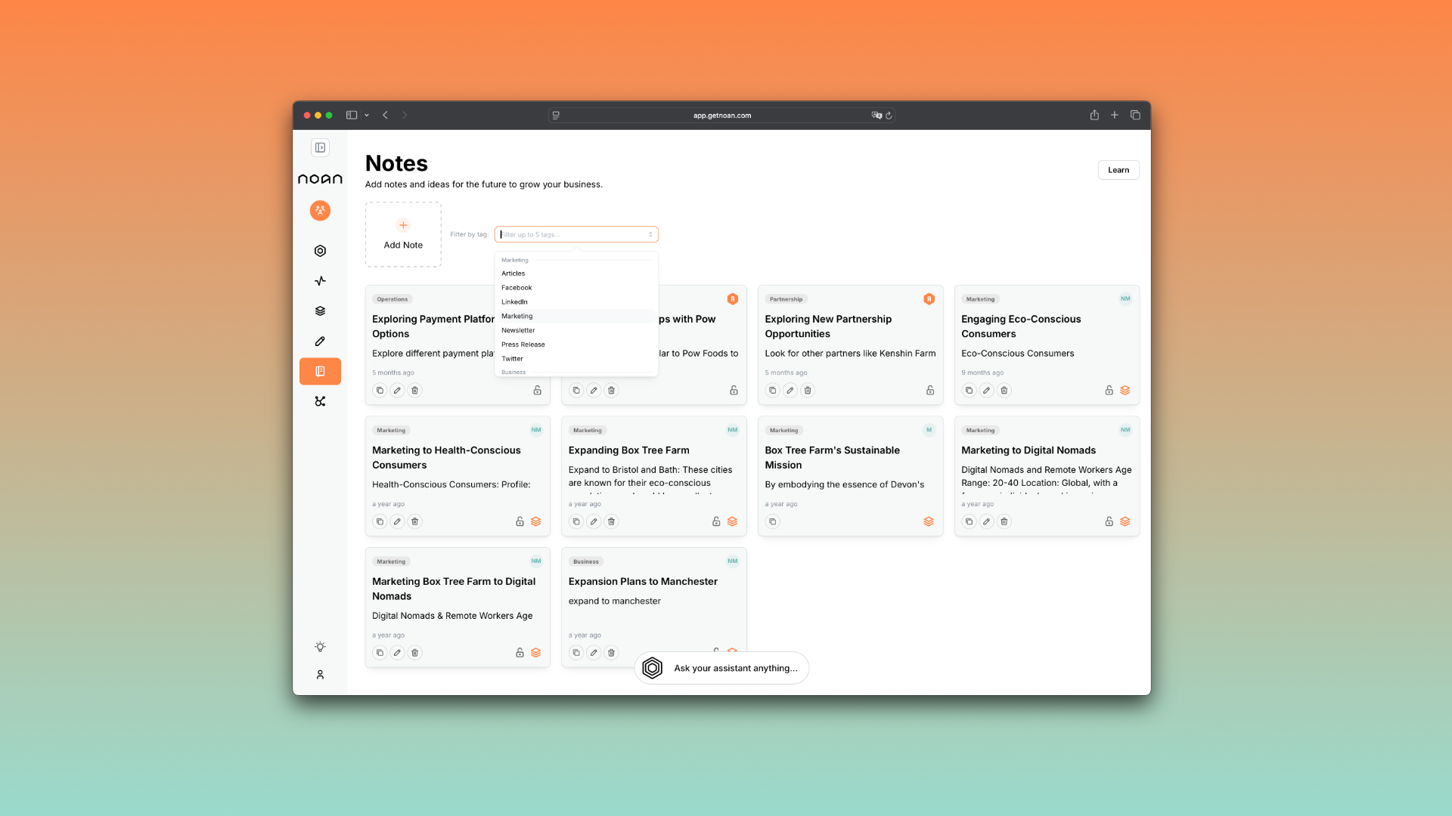
Task: Open the layers stack sidebar icon
Action: click(320, 311)
